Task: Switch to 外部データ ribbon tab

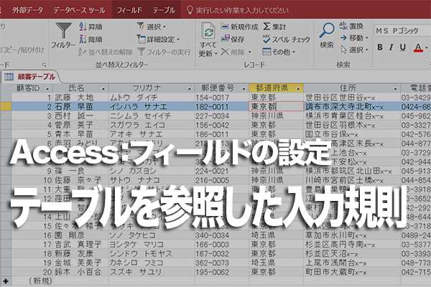Action: 27,10
